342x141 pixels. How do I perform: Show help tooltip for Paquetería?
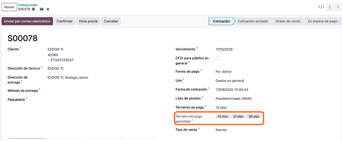[x=26, y=98]
